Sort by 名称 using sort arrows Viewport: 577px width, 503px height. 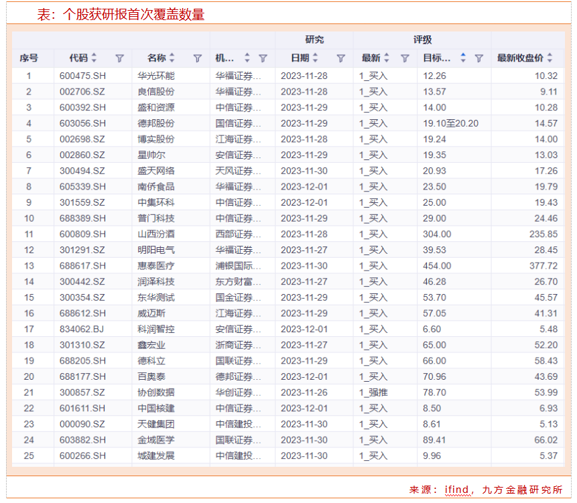pyautogui.click(x=172, y=58)
